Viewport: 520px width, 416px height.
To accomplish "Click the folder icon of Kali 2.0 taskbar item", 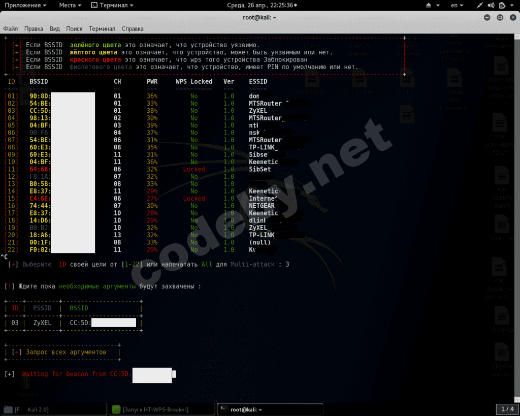I will (x=8, y=410).
